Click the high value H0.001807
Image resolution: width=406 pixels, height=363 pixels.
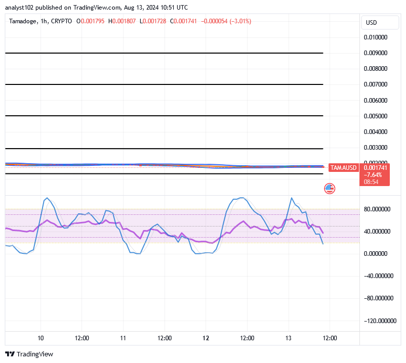point(122,21)
